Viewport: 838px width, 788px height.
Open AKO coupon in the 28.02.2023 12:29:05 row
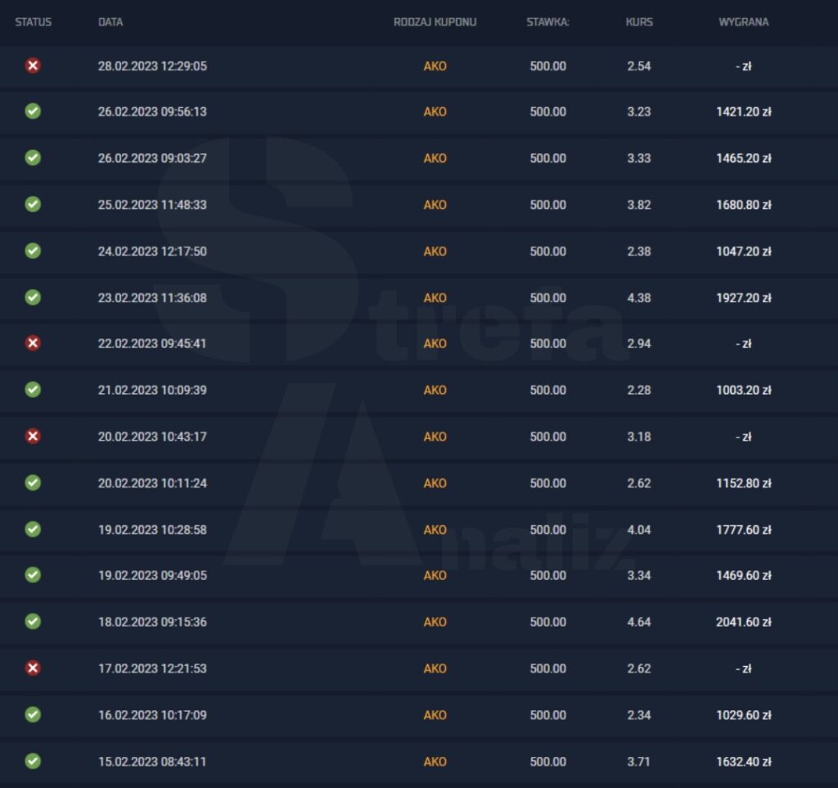pos(435,66)
